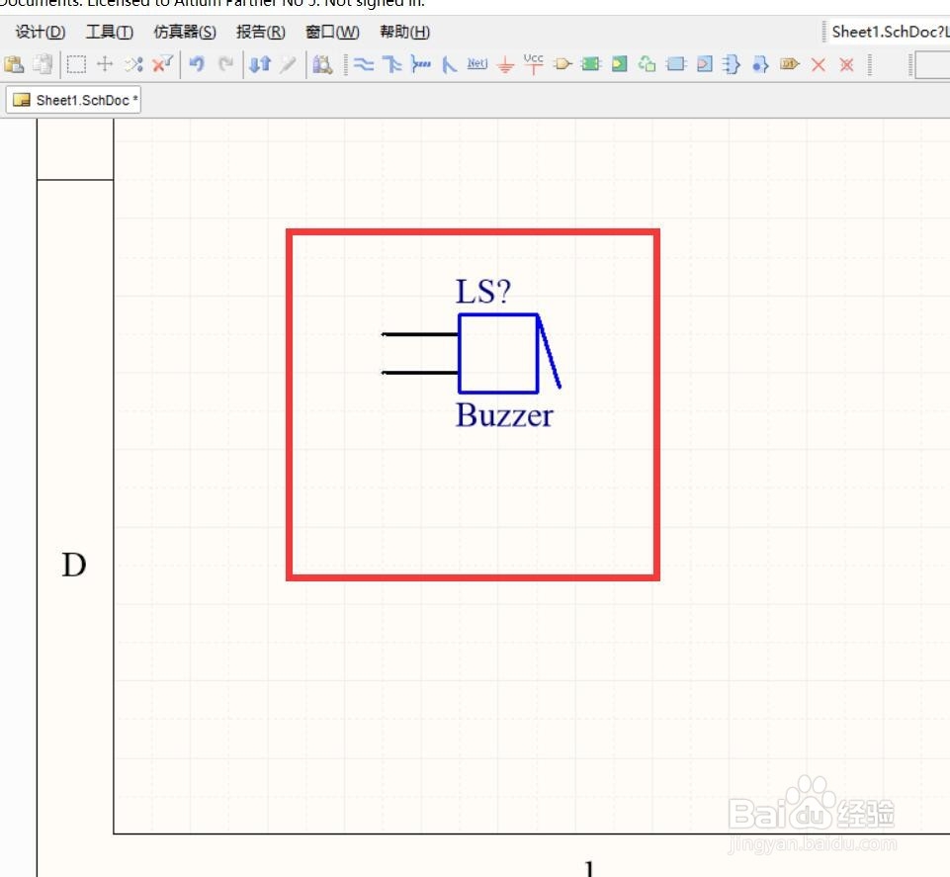The image size is (950, 877).
Task: Select the Place Port tool
Action: pyautogui.click(x=790, y=63)
